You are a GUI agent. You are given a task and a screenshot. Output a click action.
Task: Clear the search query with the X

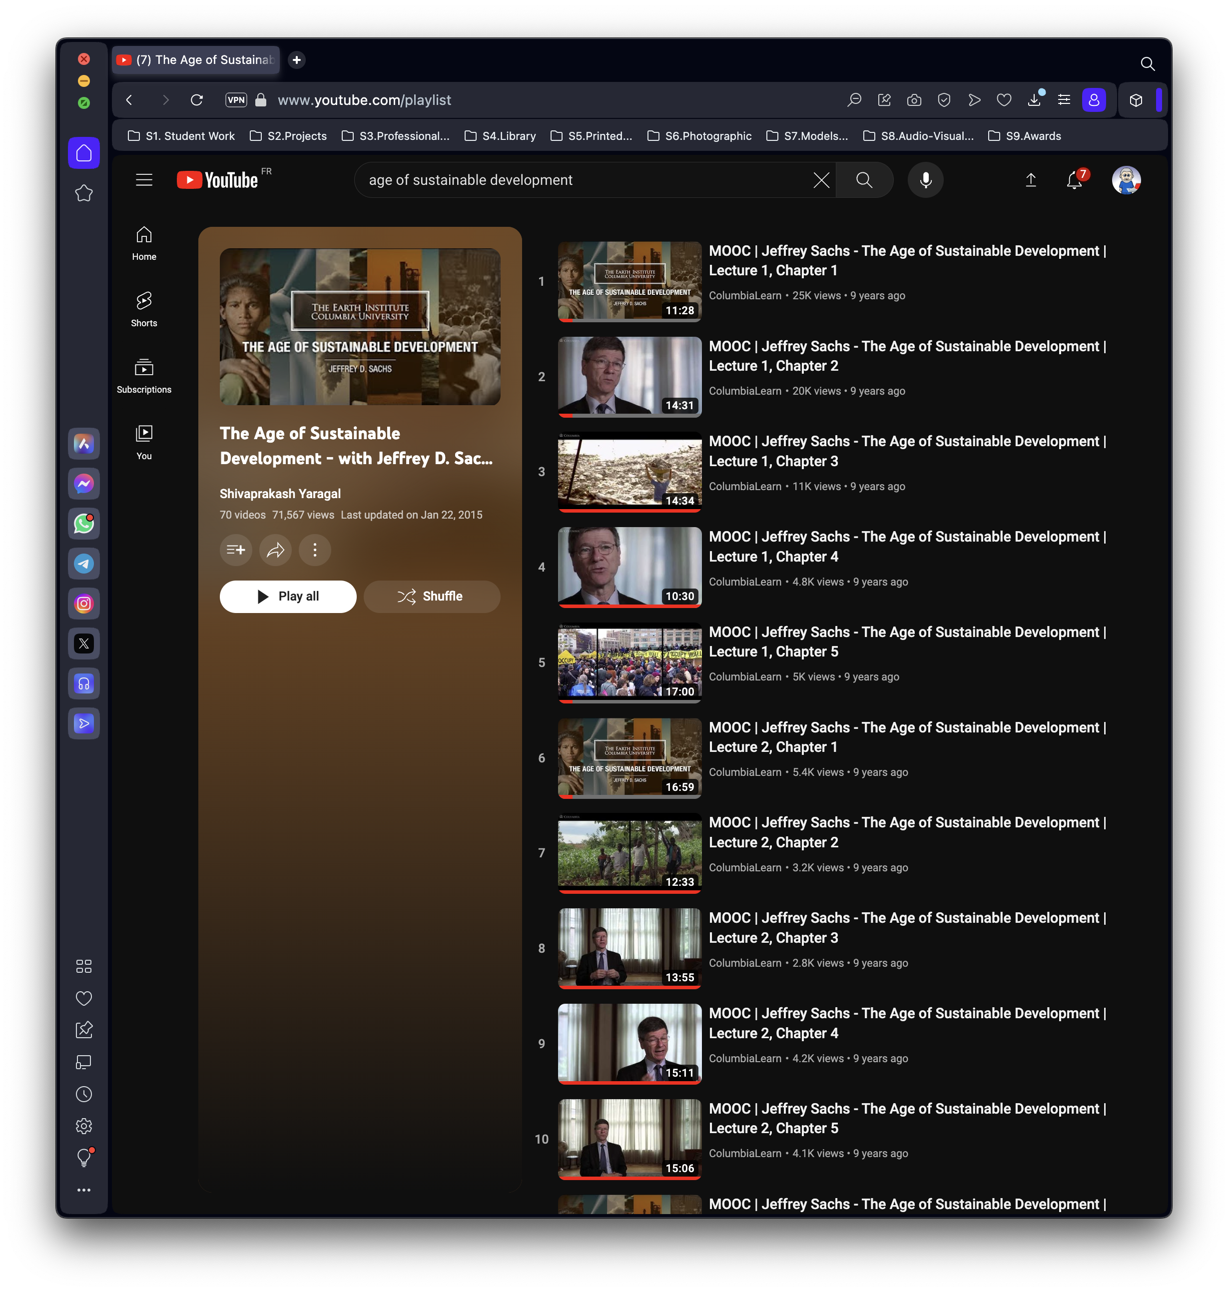click(821, 180)
